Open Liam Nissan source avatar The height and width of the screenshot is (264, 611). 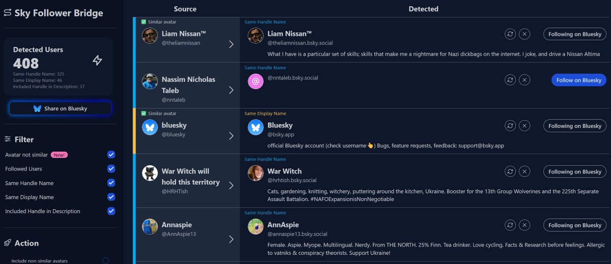[x=150, y=36]
